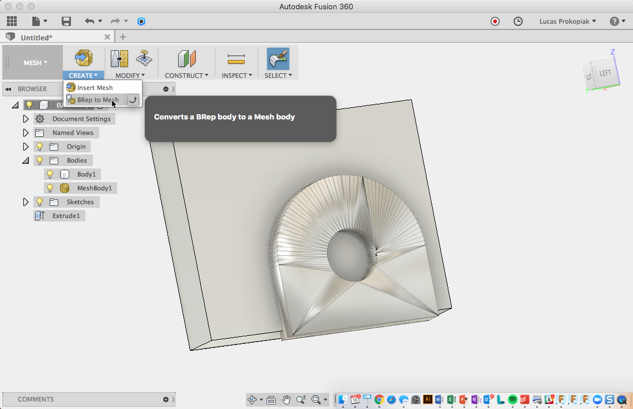Screen dimensions: 633x409
Task: Open the Help question mark menu
Action: tap(617, 21)
